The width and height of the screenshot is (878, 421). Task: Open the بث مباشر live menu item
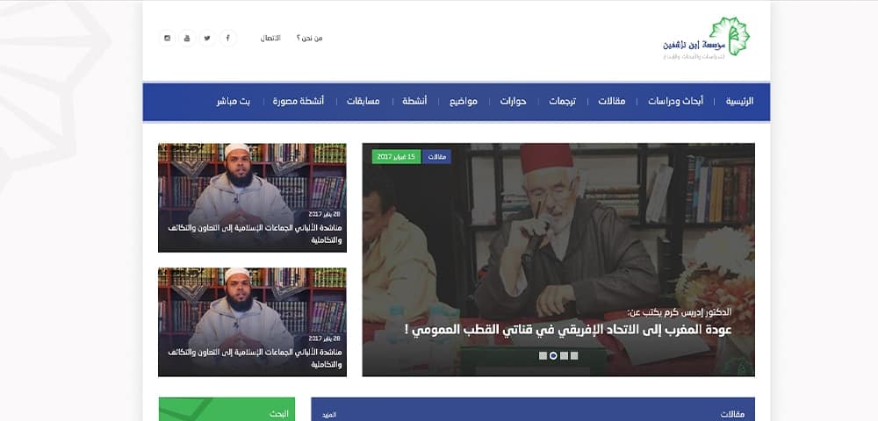pyautogui.click(x=234, y=101)
